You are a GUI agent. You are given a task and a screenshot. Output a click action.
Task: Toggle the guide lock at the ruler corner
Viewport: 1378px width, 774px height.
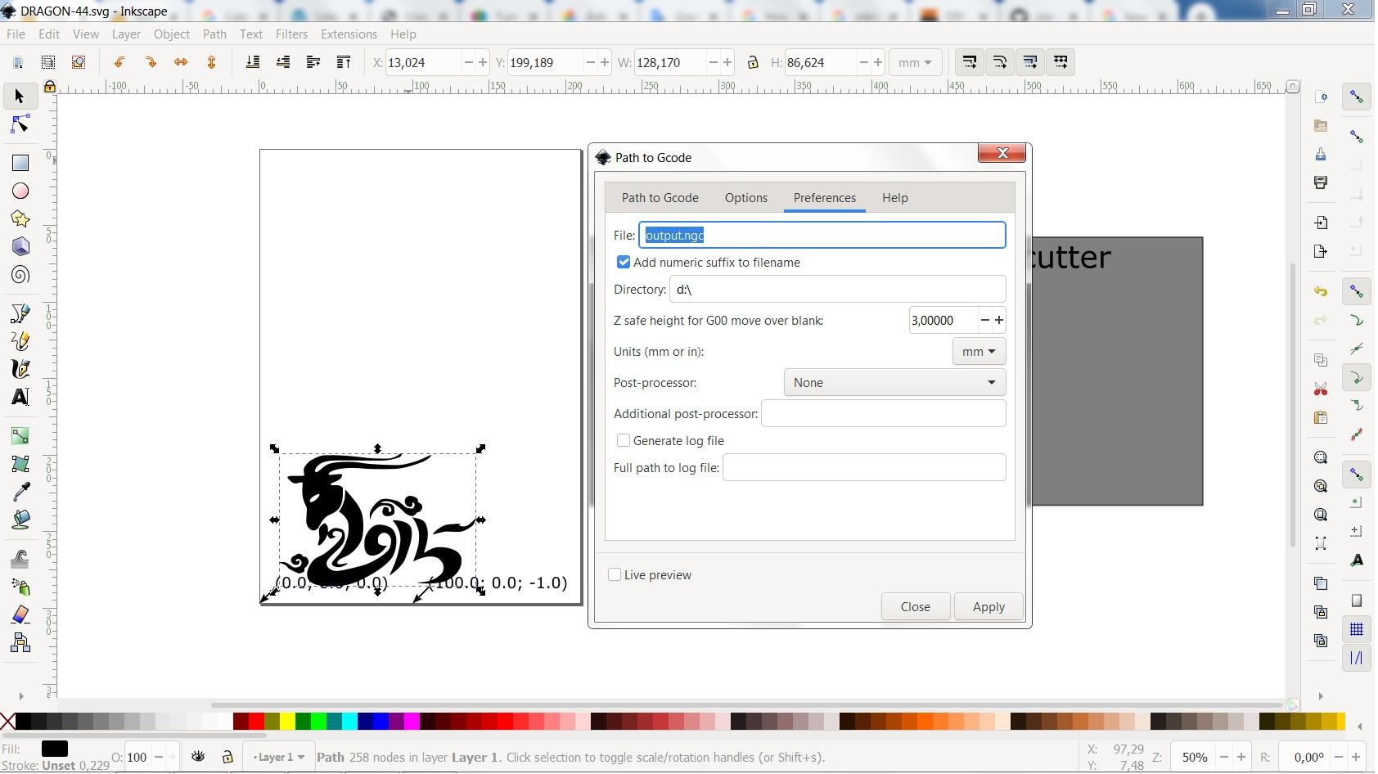point(49,87)
